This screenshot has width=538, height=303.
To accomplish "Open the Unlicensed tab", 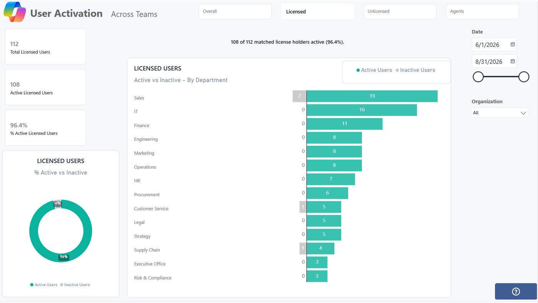I will (x=400, y=12).
